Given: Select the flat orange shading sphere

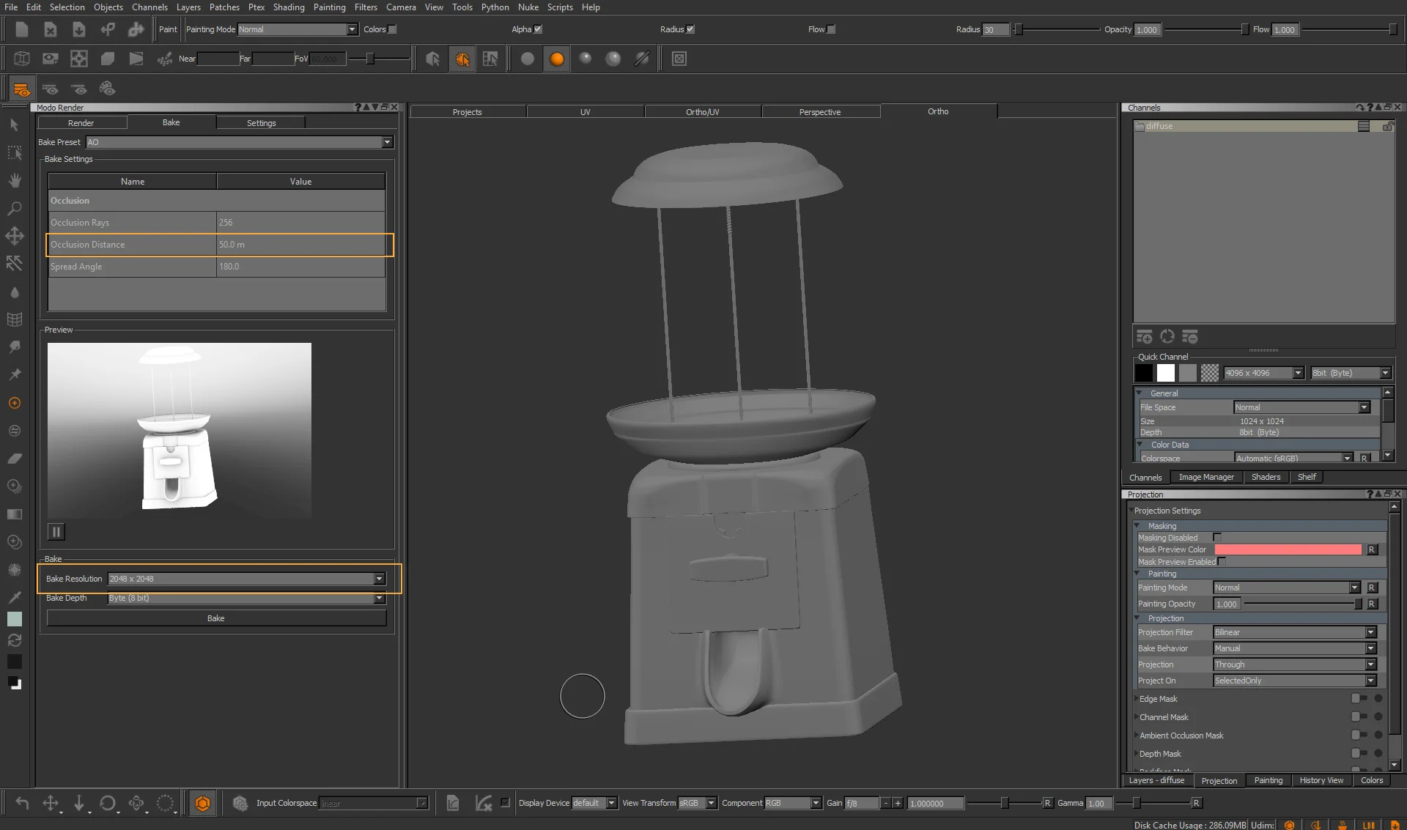Looking at the screenshot, I should [557, 59].
